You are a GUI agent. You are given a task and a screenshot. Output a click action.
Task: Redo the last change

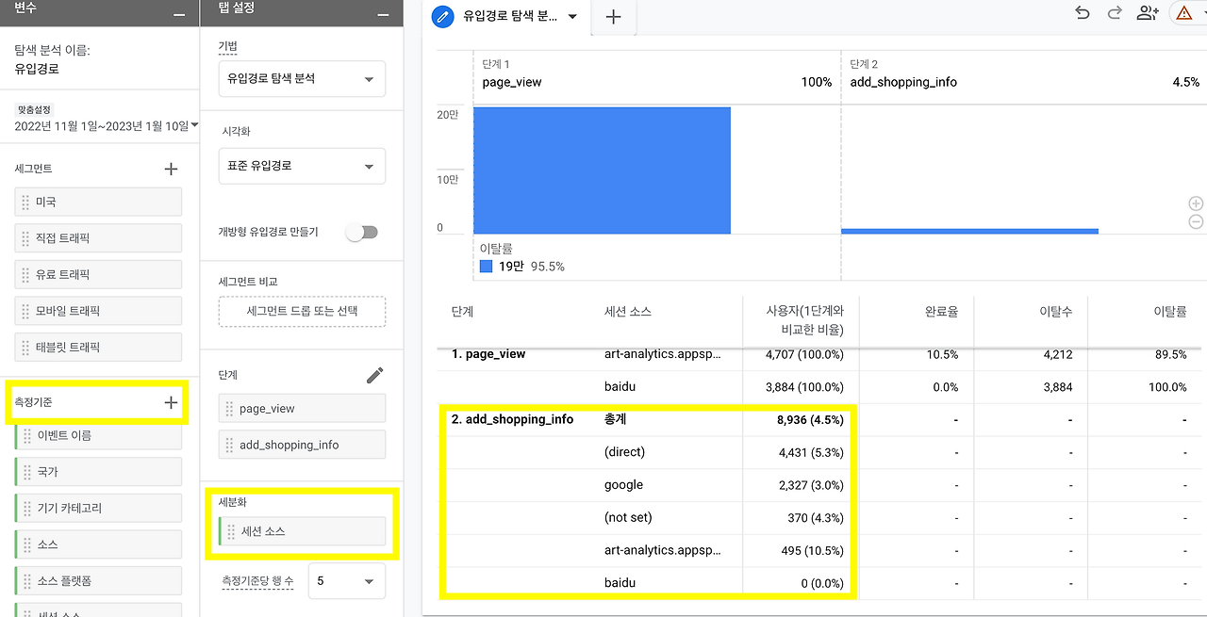click(1115, 13)
